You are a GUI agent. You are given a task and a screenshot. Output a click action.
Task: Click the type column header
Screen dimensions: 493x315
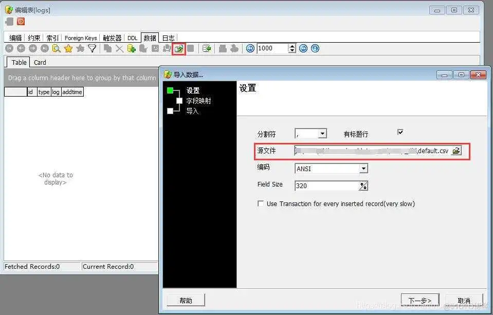(x=44, y=92)
